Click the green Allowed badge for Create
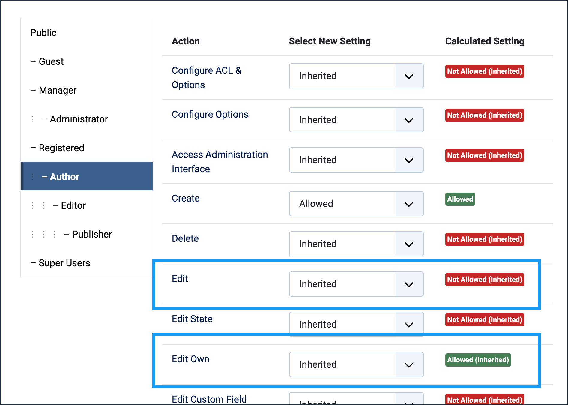Screen dimensions: 568x405 pos(460,199)
